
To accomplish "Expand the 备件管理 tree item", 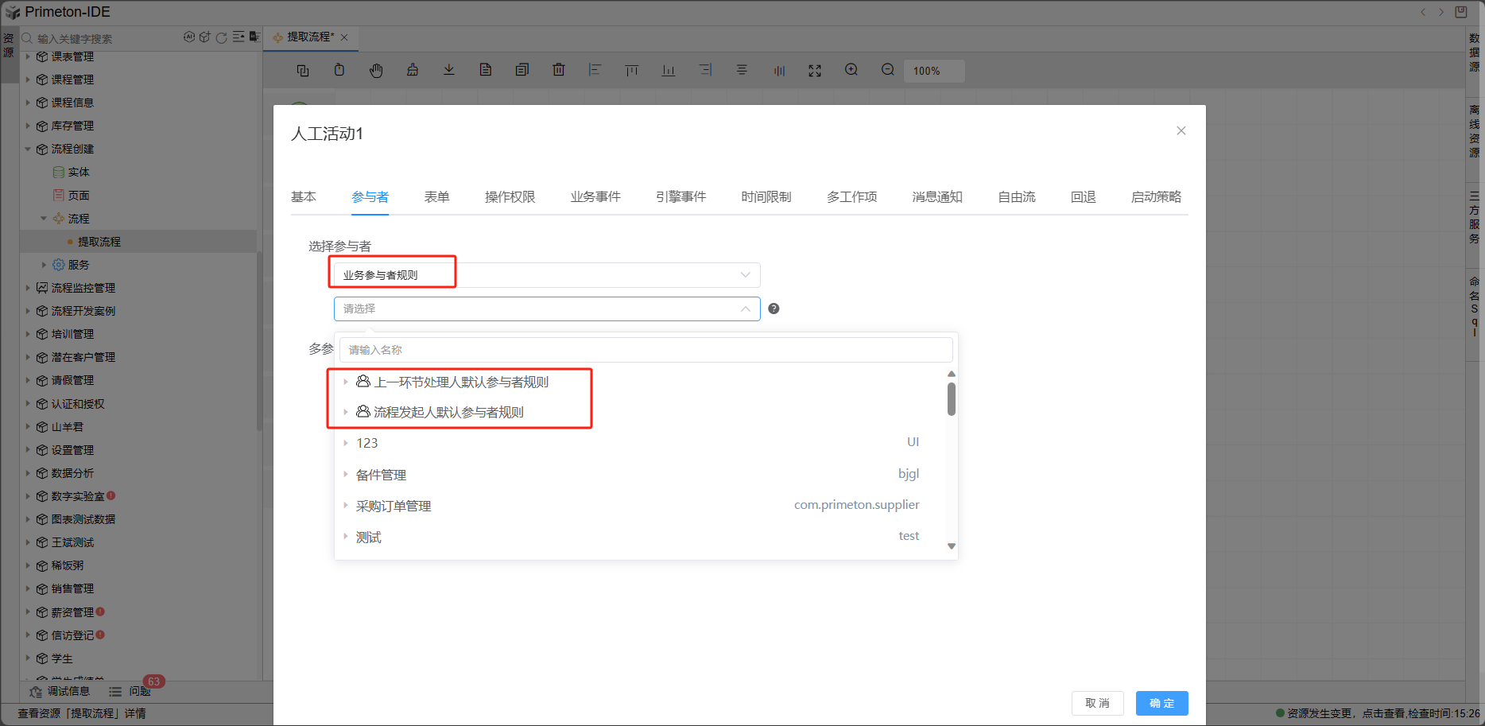I will coord(346,475).
